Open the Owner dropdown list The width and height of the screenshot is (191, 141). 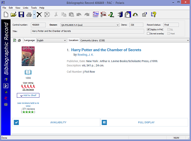pyautogui.click(x=90, y=25)
